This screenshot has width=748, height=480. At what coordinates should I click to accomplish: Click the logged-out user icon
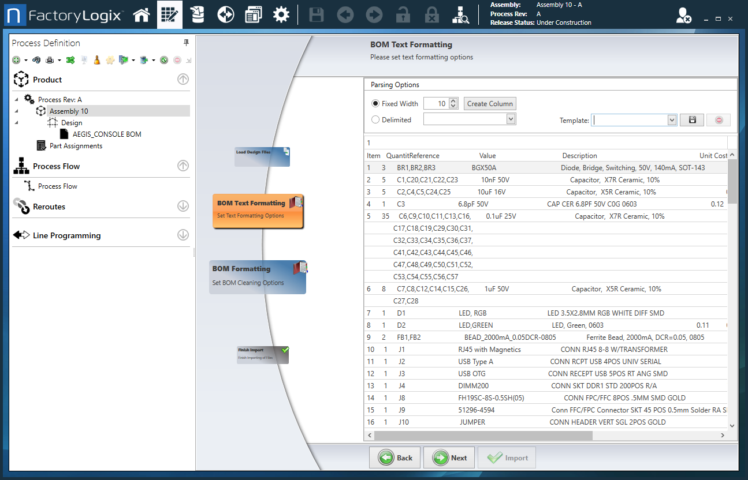click(x=683, y=16)
